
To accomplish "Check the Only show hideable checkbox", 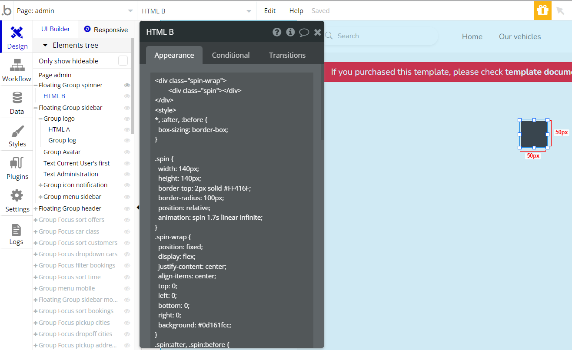I will point(123,61).
